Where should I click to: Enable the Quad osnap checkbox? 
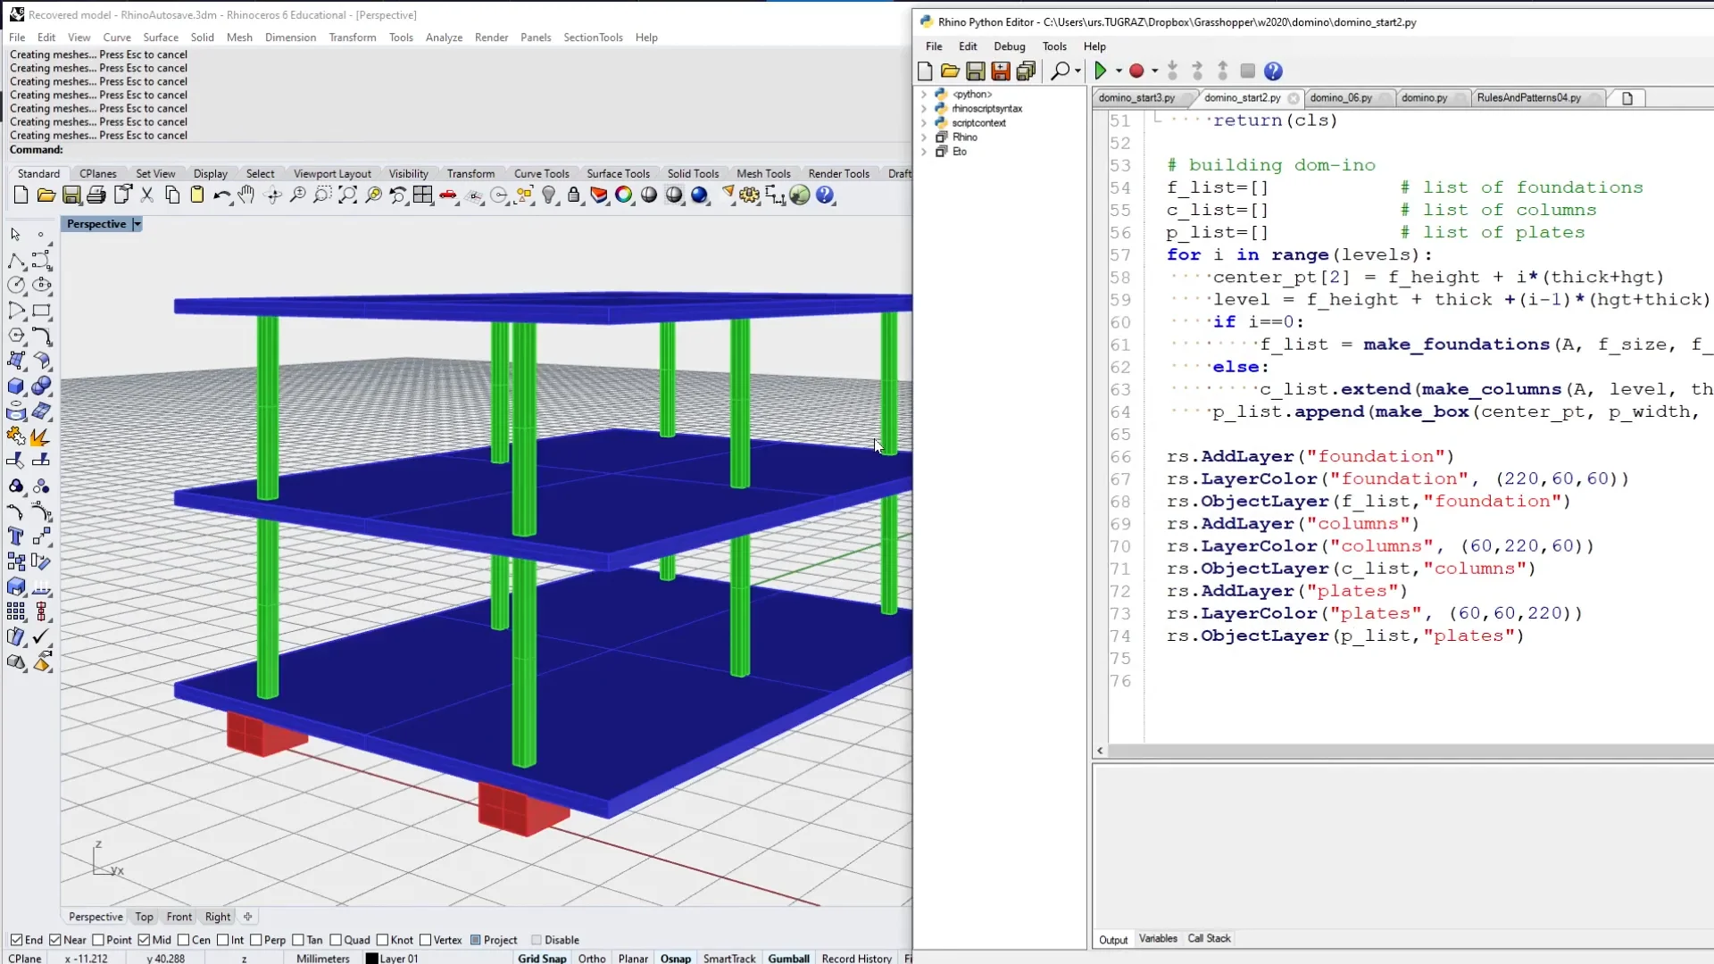(336, 940)
